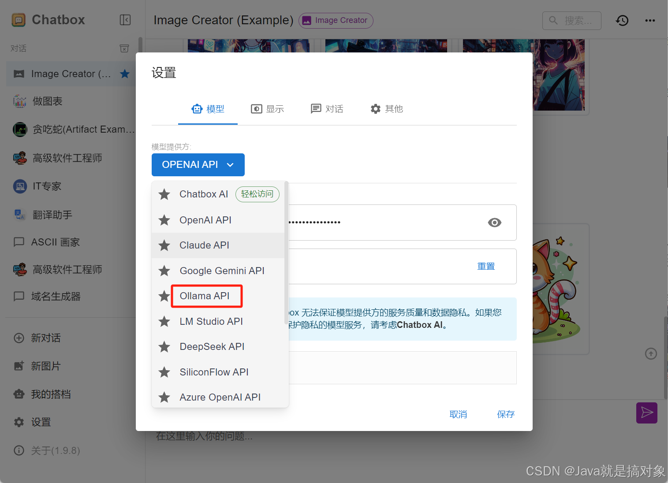This screenshot has height=483, width=668.
Task: Collapse the Chatbox sidebar panel icon
Action: (x=125, y=20)
